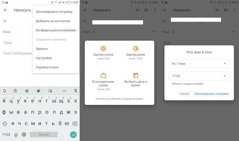
Task: Toggle the crossed-out microphone voice input
Action: coord(76,91)
